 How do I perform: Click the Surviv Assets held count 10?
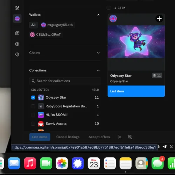(x=97, y=124)
